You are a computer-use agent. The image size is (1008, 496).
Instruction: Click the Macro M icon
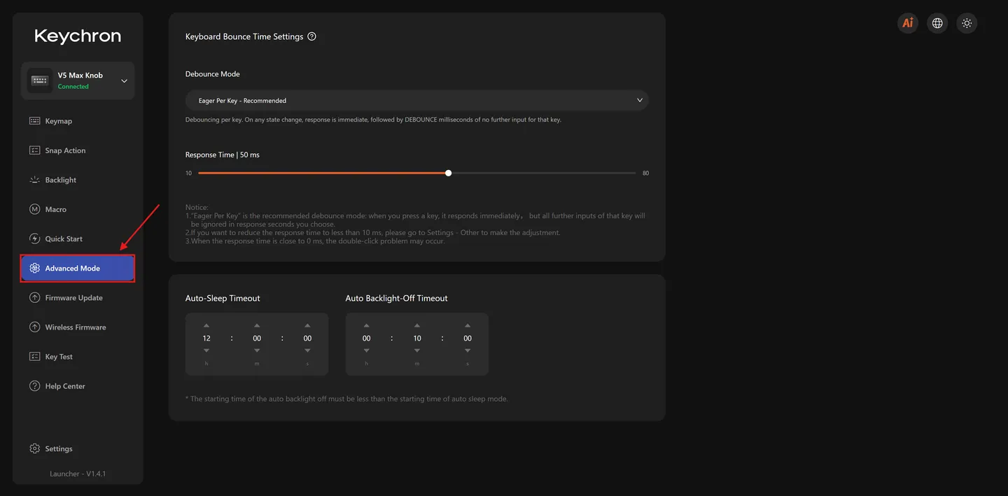(x=34, y=209)
